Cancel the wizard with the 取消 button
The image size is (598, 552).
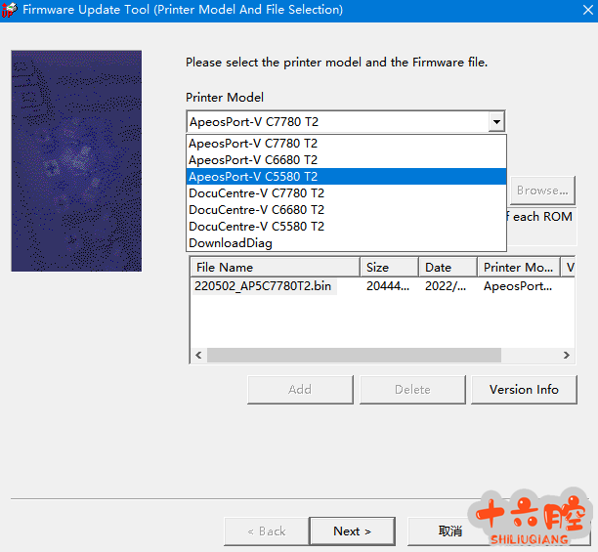(x=449, y=531)
